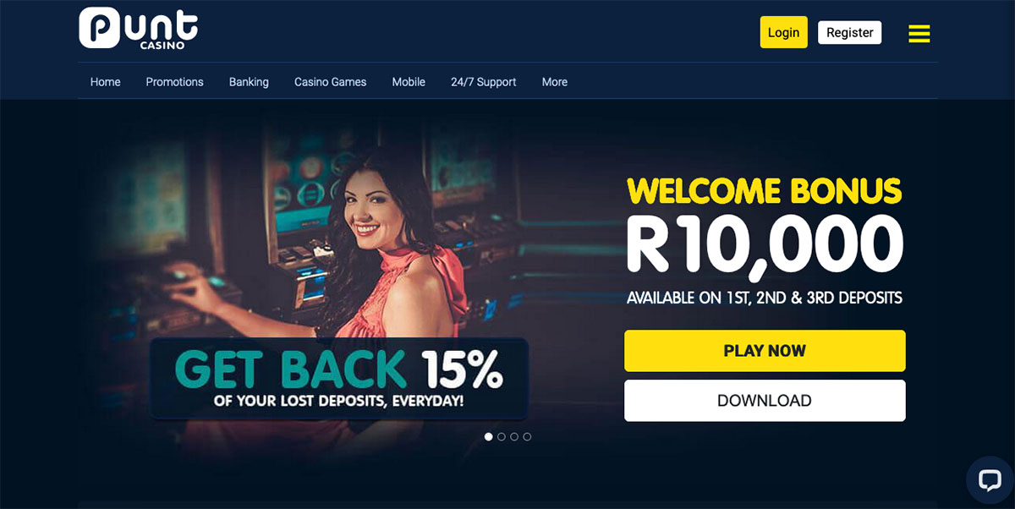Click the yellow PLAY NOW button
Image resolution: width=1015 pixels, height=509 pixels.
tap(765, 351)
